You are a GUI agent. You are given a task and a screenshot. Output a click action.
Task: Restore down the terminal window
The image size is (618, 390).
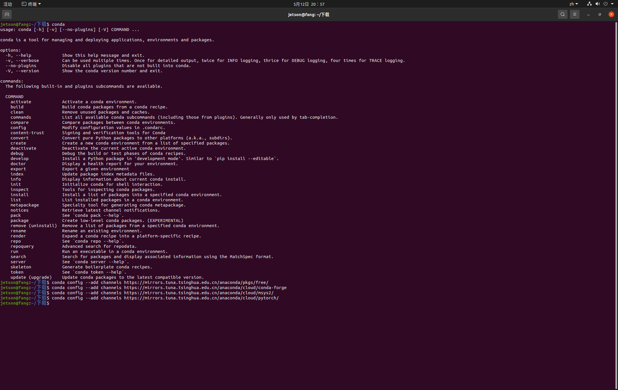[x=600, y=14]
